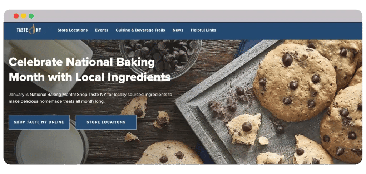Open the Helpful Links menu
This screenshot has width=366, height=174.
[203, 30]
